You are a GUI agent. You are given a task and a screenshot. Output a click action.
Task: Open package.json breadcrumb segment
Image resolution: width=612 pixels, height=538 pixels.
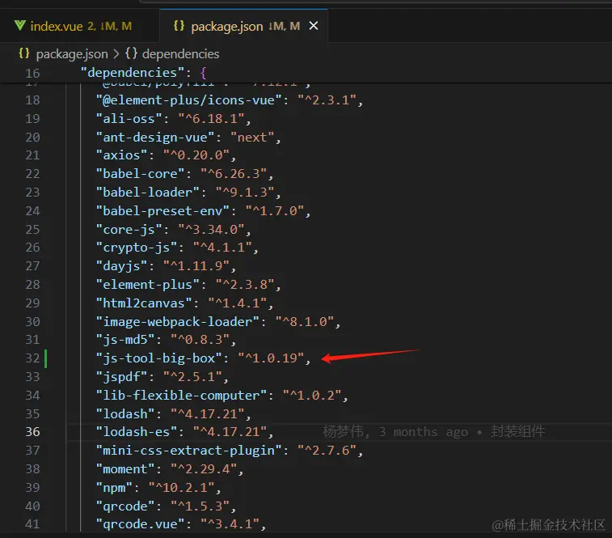point(72,54)
